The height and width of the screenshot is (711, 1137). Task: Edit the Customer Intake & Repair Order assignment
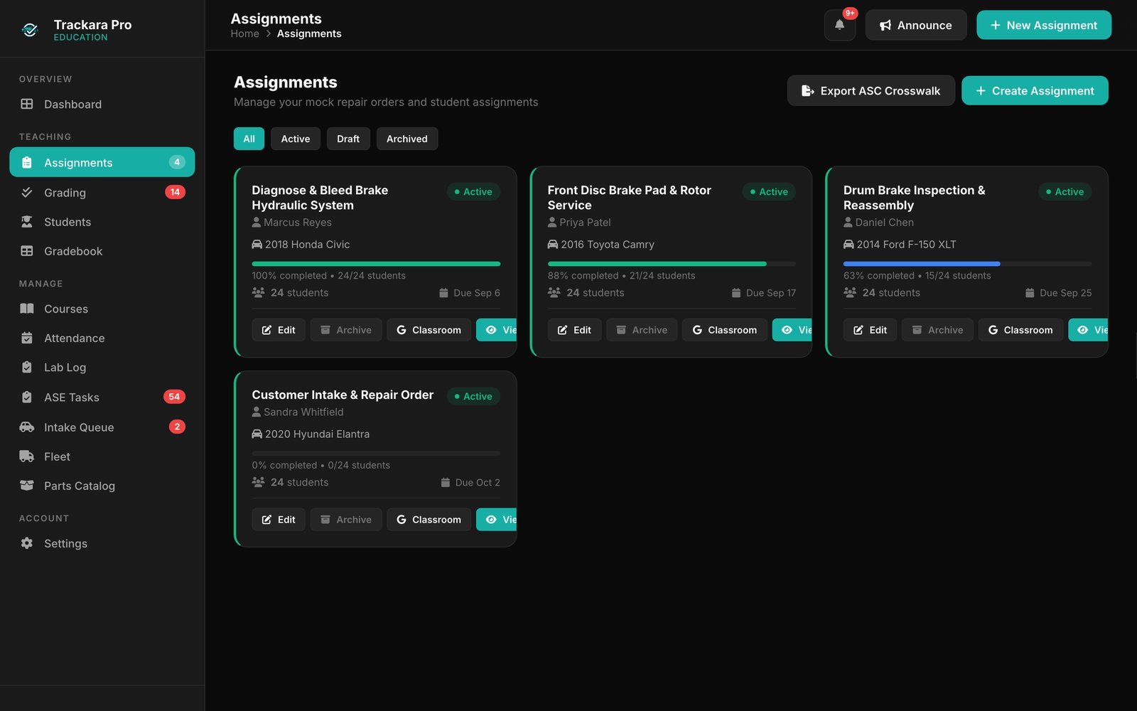click(x=279, y=520)
